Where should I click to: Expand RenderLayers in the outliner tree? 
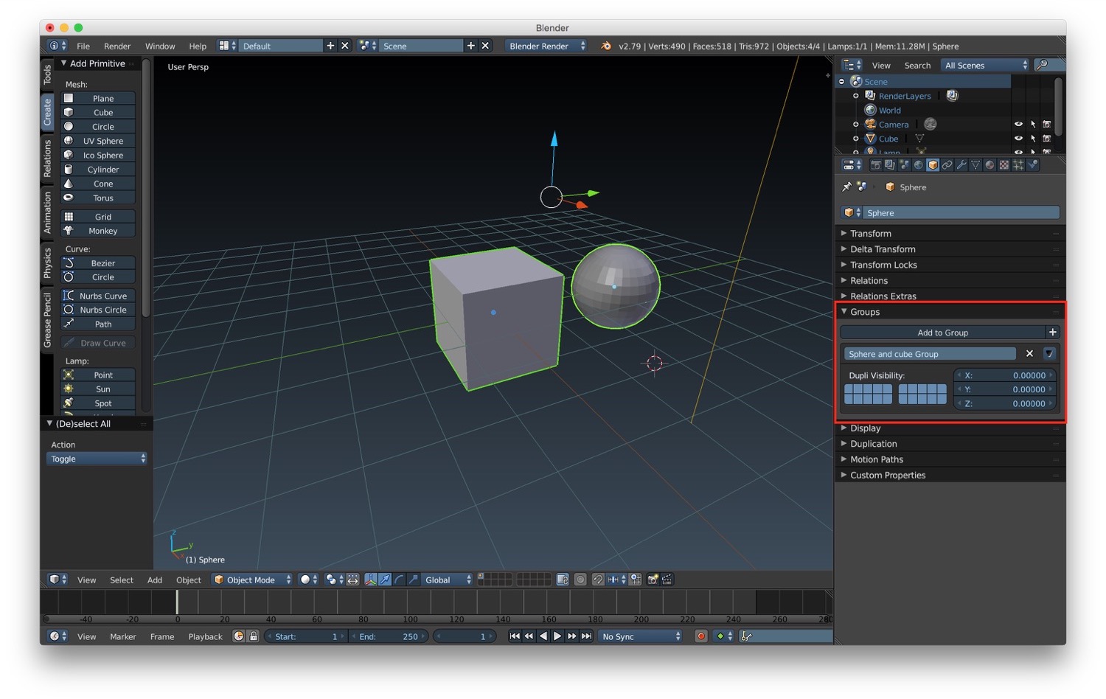pyautogui.click(x=855, y=96)
